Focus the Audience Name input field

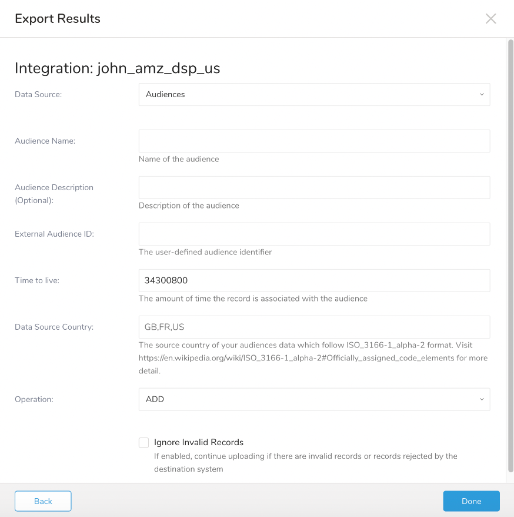tap(314, 141)
